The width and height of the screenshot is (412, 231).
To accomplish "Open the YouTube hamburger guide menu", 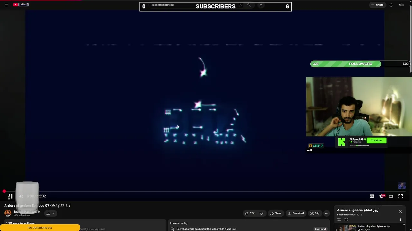I will pos(6,5).
